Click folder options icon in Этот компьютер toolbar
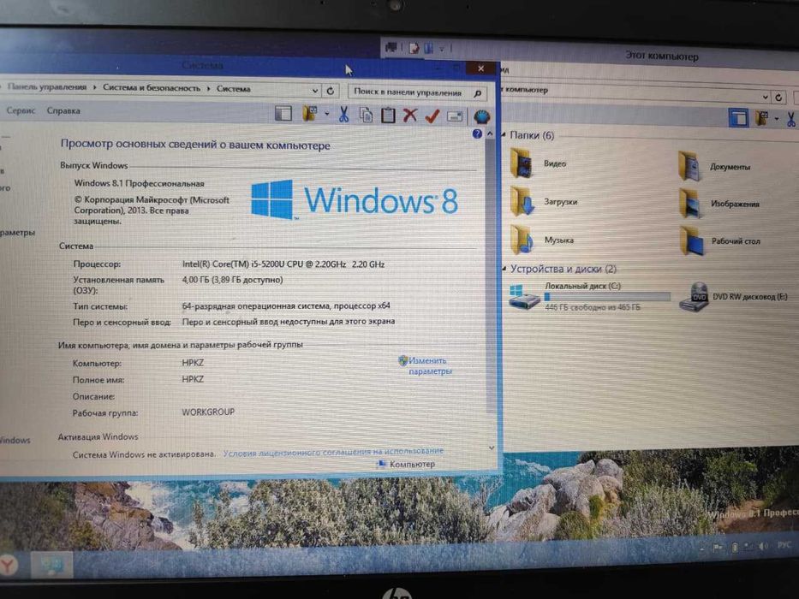Viewport: 799px width, 599px height. coord(762,118)
